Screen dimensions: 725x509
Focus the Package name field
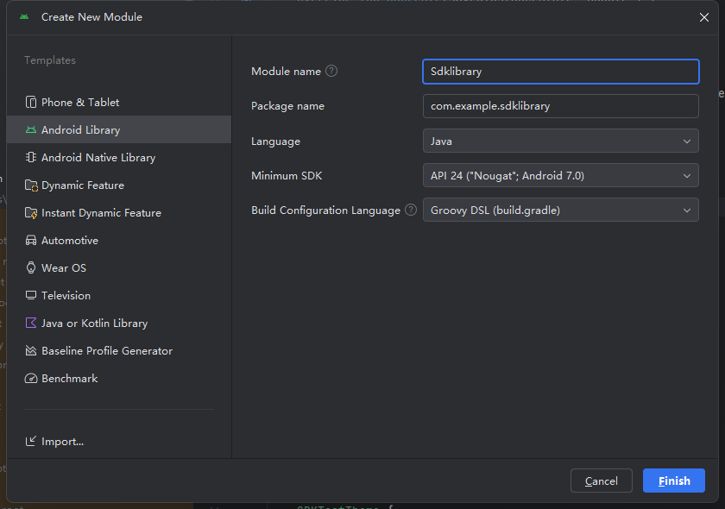point(560,106)
